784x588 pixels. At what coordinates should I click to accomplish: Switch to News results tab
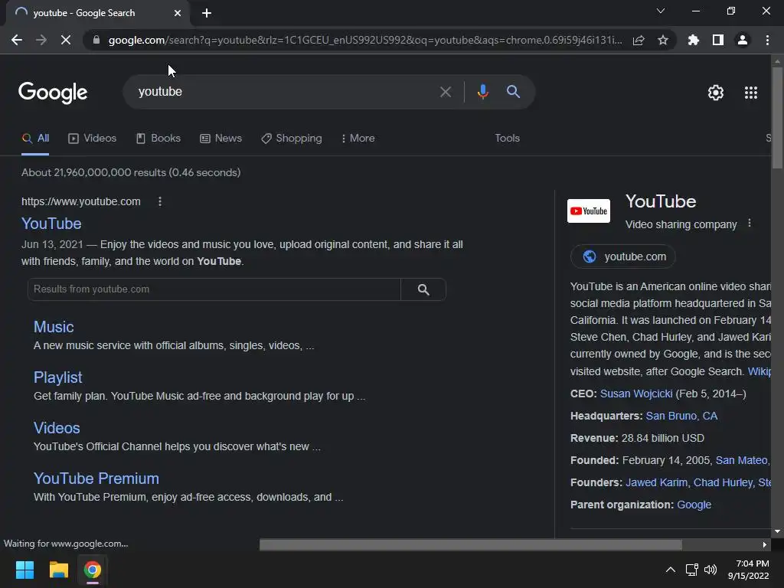(x=221, y=139)
